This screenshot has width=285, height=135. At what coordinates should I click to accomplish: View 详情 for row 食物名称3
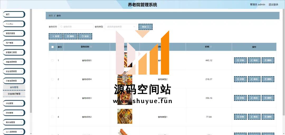coord(240,98)
